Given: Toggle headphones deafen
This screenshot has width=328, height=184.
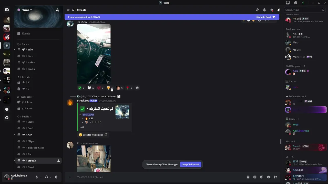Looking at the screenshot, I should (46, 177).
